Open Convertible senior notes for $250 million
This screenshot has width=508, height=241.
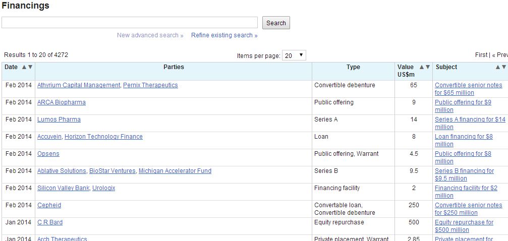point(469,209)
